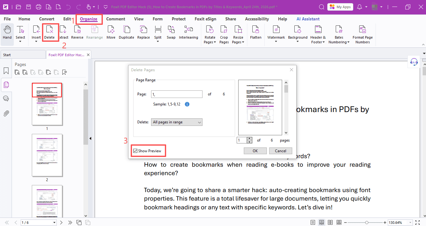Click the zoom slider handle in status bar
This screenshot has height=226, width=426.
366,223
